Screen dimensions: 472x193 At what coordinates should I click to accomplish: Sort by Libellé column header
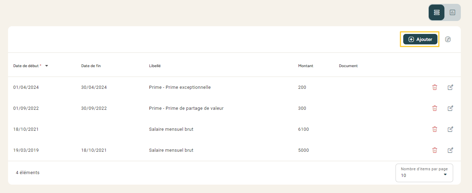(155, 66)
